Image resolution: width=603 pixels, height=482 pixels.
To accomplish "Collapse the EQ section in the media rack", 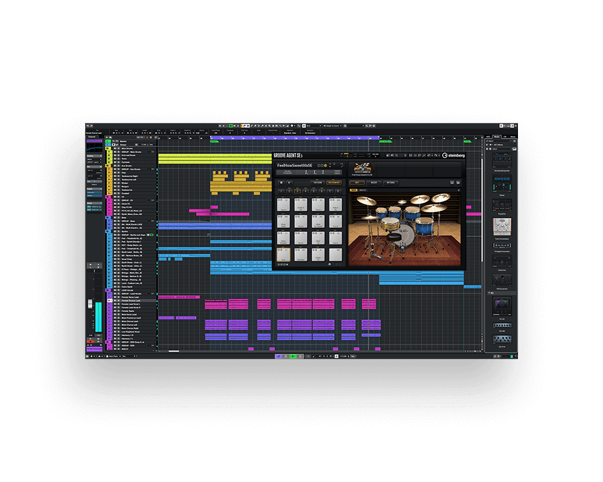I will (x=490, y=293).
